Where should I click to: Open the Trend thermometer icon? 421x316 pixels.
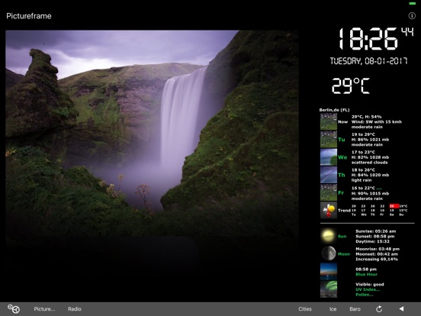(x=329, y=210)
